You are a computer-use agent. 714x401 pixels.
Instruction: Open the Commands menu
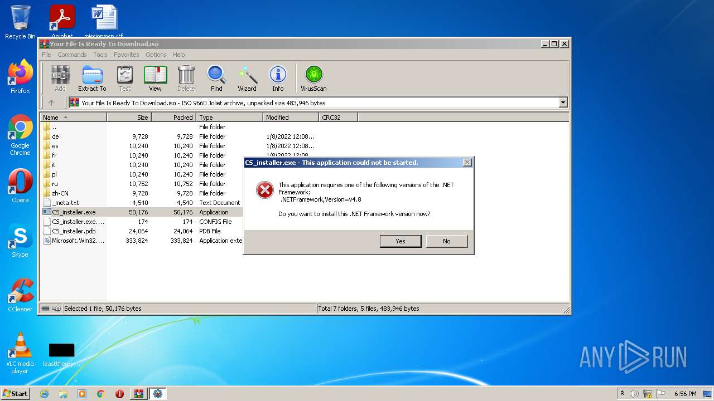(72, 55)
